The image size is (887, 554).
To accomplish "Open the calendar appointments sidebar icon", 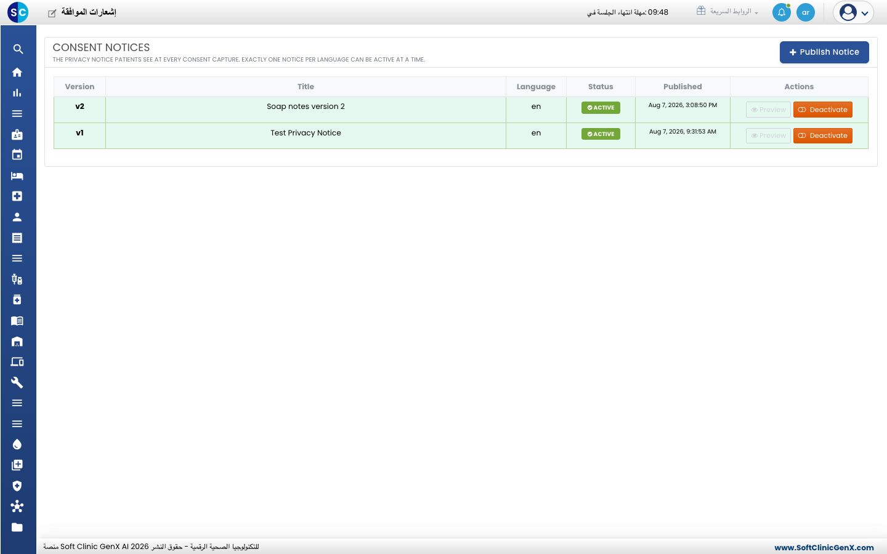I will pos(17,155).
